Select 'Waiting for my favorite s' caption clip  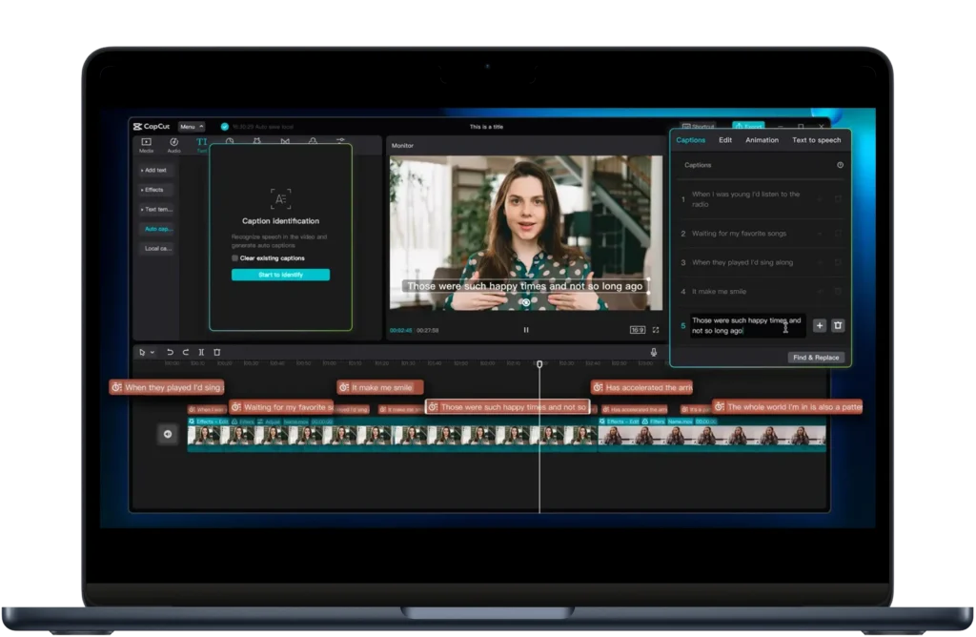pyautogui.click(x=281, y=407)
